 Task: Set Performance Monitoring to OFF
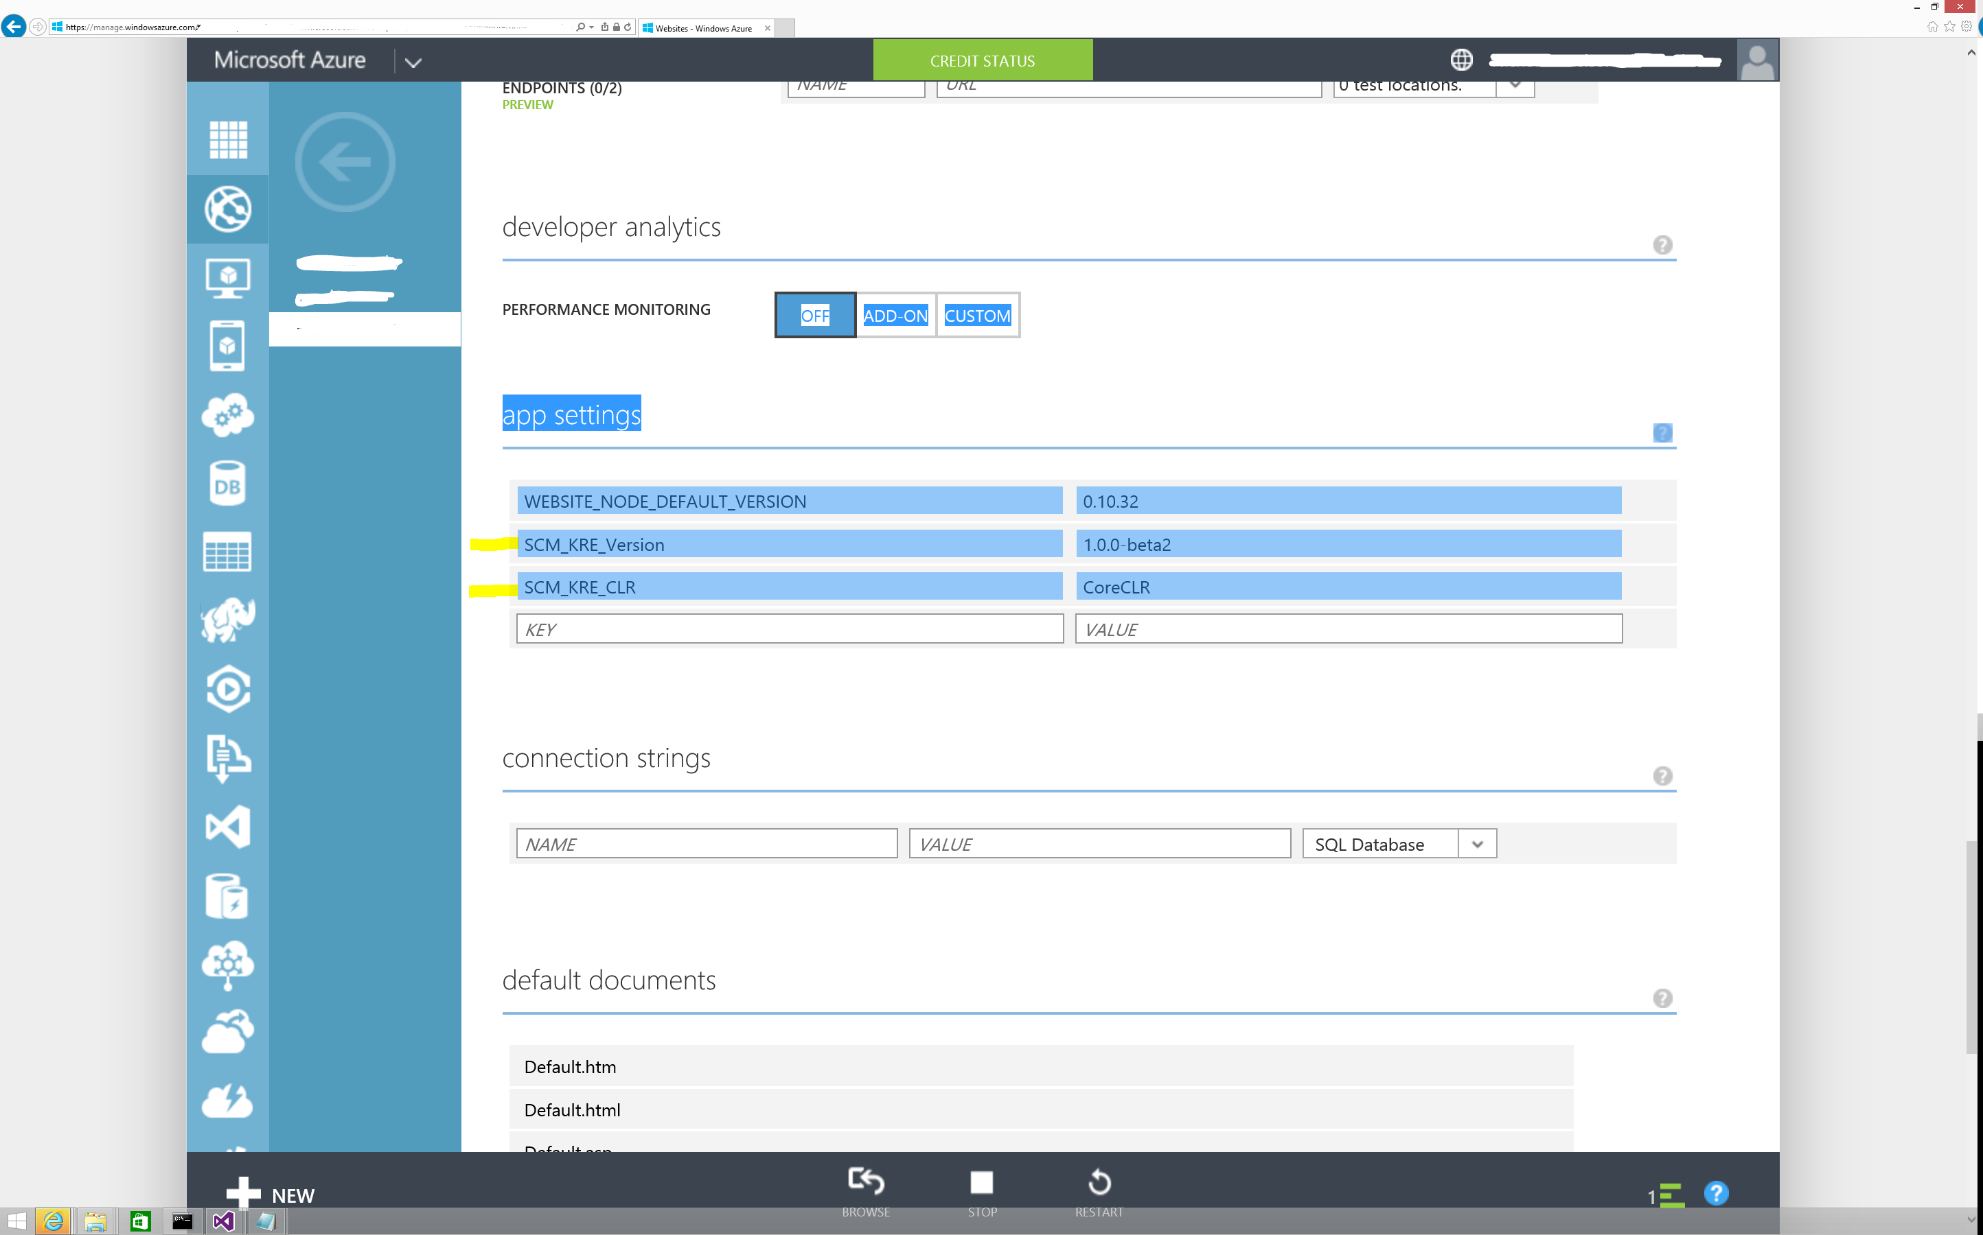point(815,316)
